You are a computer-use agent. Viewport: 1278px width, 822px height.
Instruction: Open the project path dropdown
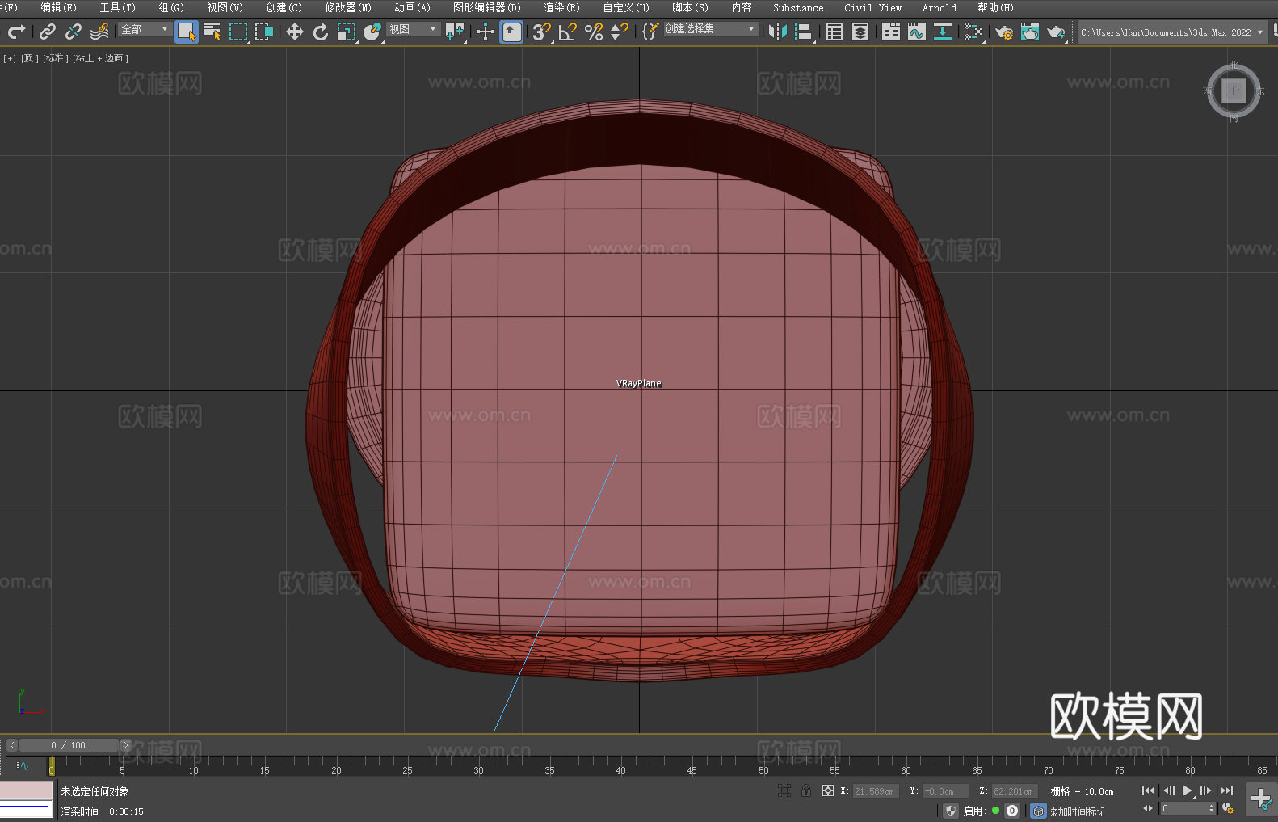(x=1172, y=32)
